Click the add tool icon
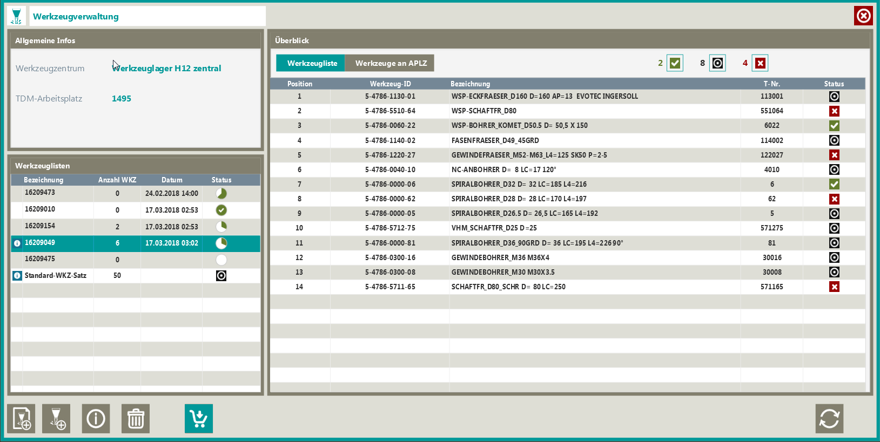Screen dimensions: 880x442 [x=57, y=418]
